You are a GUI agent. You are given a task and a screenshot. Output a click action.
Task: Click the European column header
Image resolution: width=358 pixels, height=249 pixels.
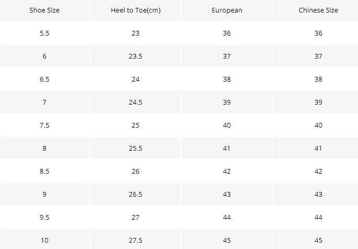[227, 10]
